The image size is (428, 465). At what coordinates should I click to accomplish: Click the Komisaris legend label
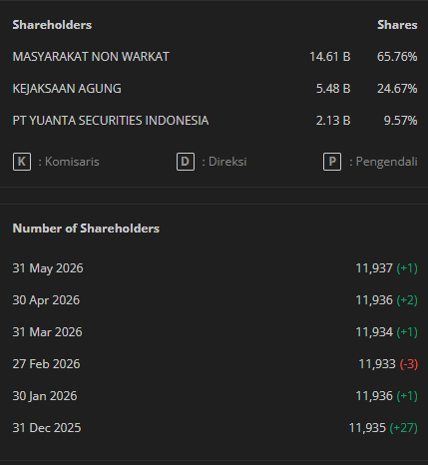click(x=72, y=162)
